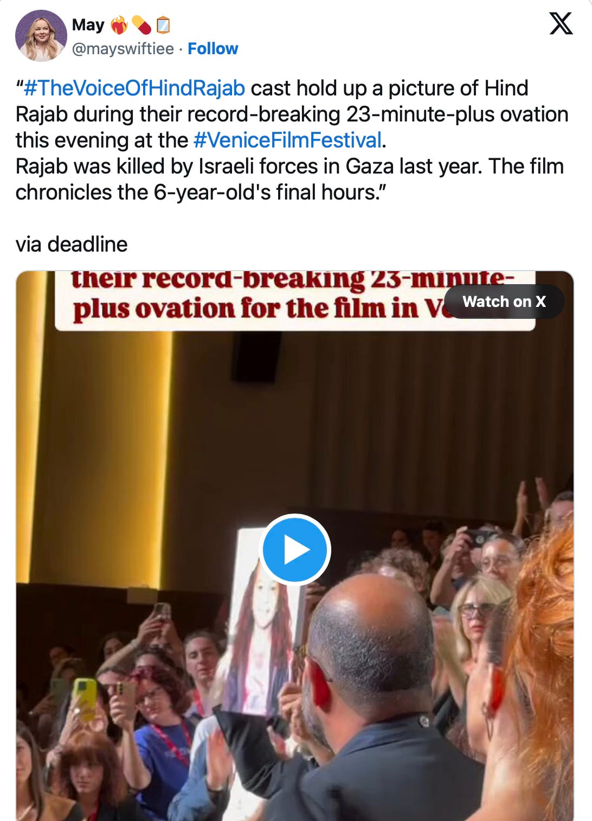Open the May display name profile link

[88, 25]
